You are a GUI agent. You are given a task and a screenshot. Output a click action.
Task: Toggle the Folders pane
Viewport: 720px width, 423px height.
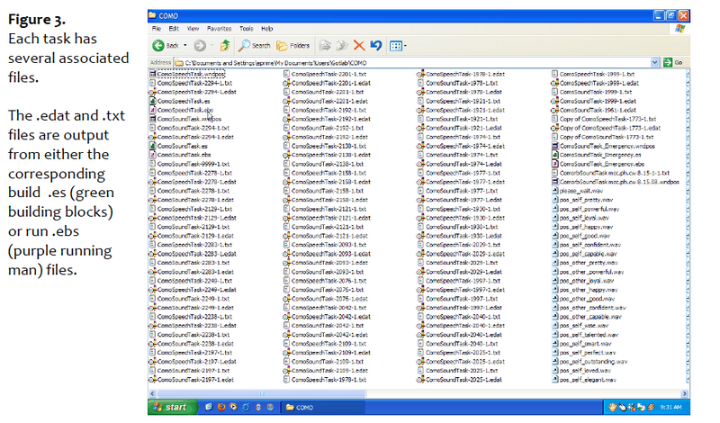tap(293, 46)
